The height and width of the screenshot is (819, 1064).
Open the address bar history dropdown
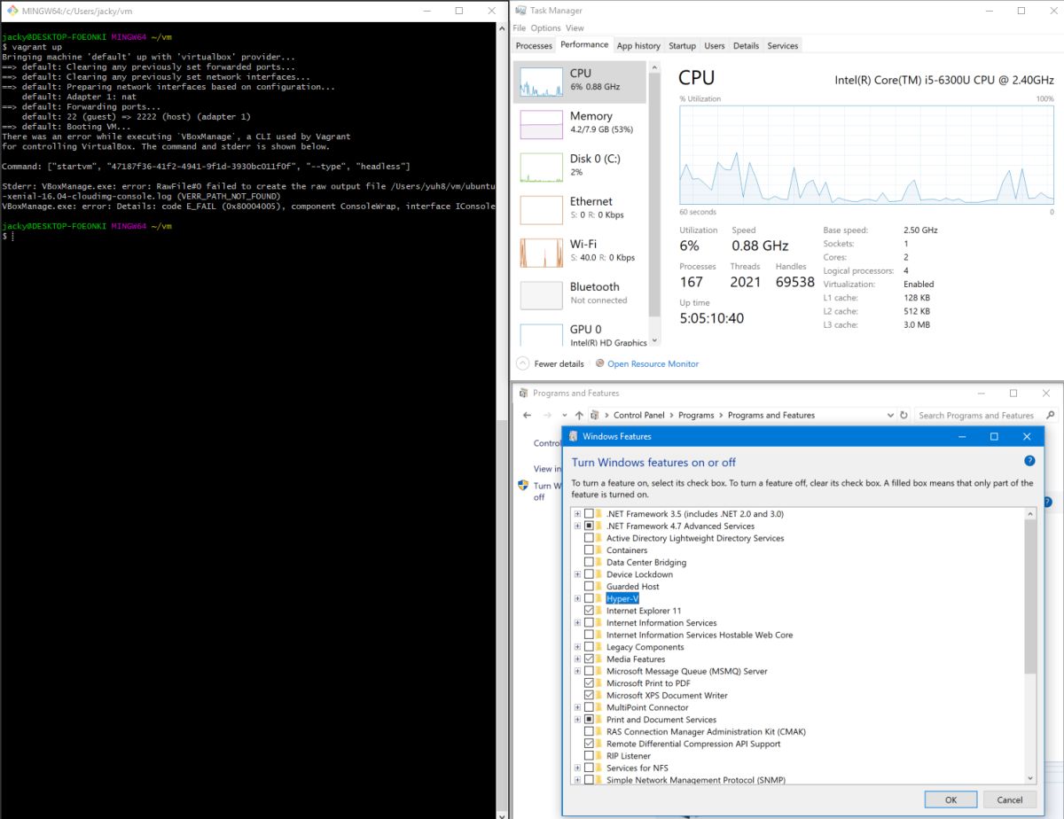tap(890, 415)
